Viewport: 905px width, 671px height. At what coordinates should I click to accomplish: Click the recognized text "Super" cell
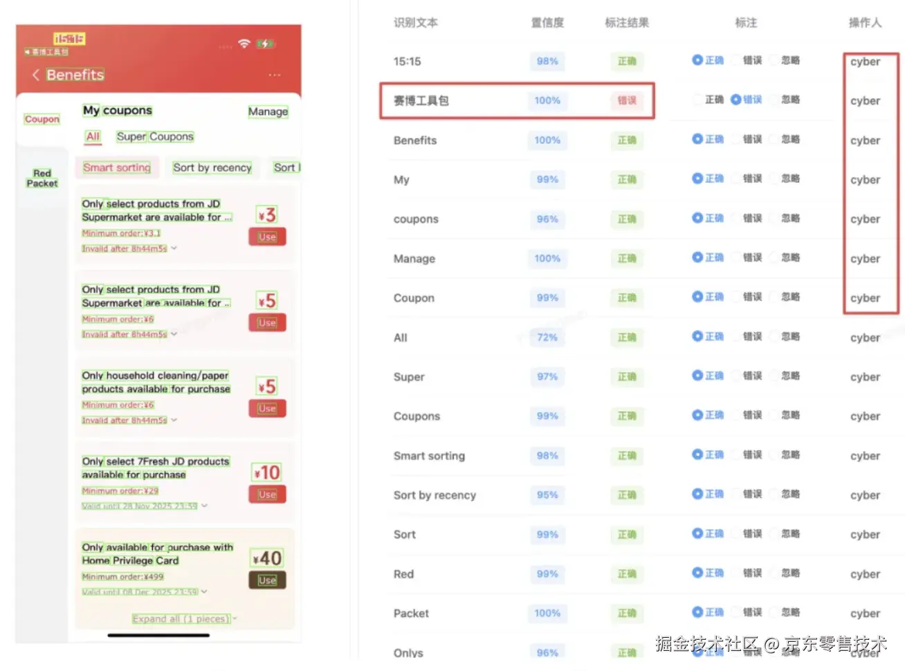pos(409,377)
